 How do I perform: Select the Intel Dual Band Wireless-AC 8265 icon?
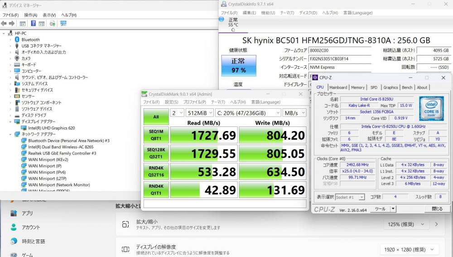click(x=24, y=147)
